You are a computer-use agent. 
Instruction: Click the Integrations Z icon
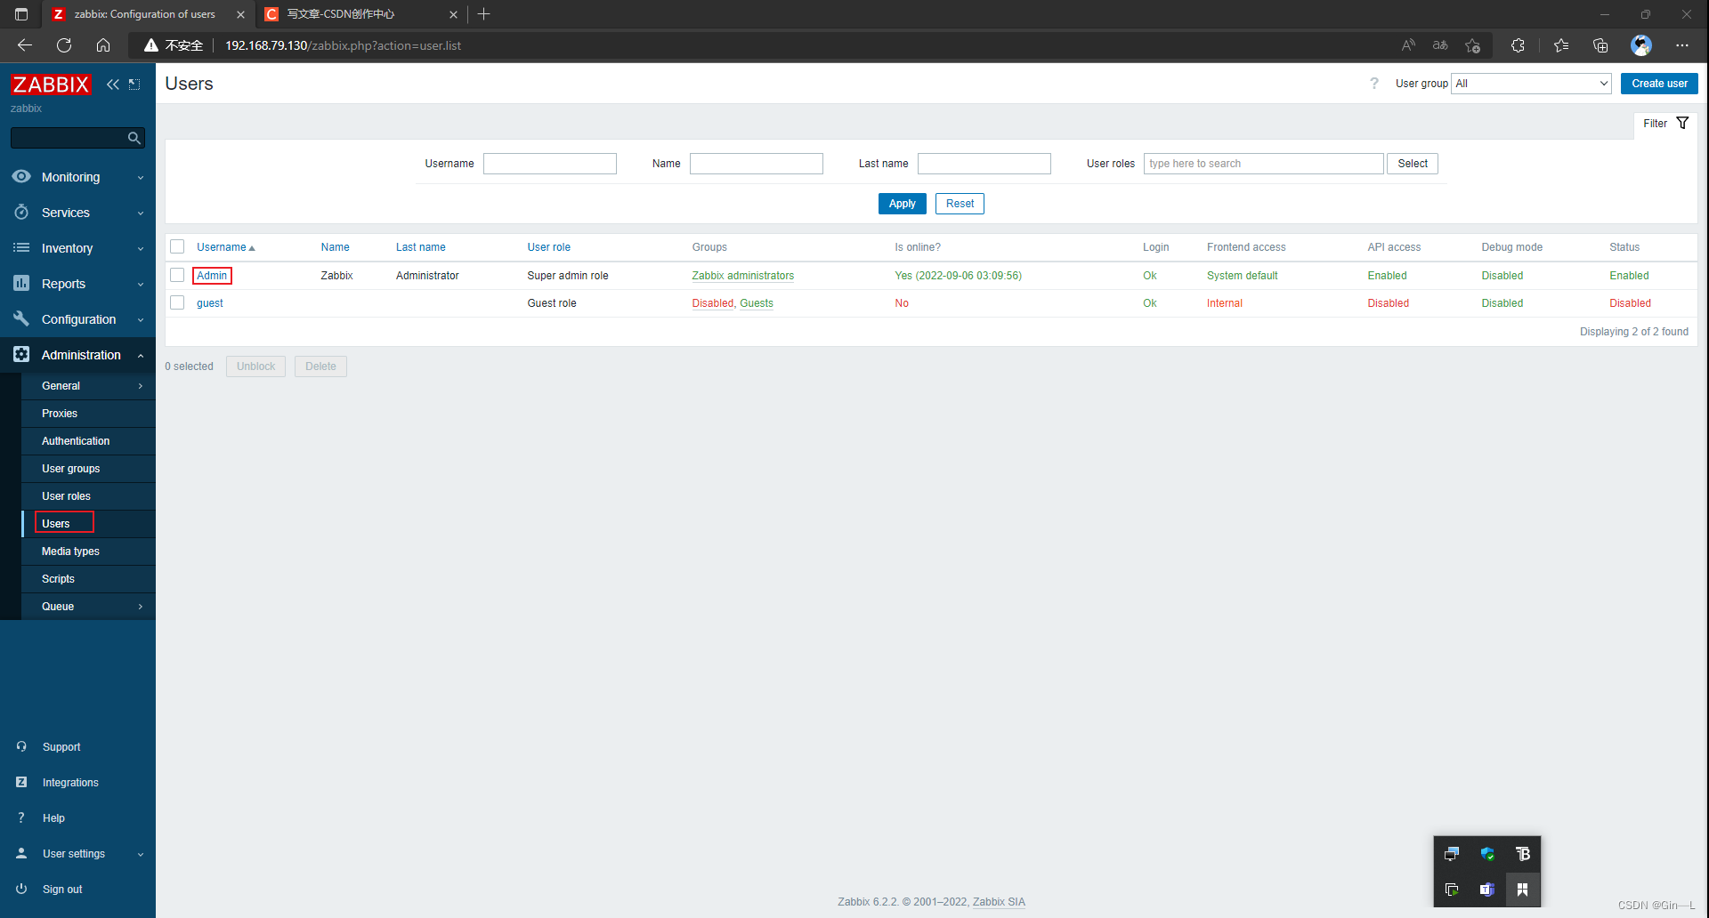tap(21, 782)
